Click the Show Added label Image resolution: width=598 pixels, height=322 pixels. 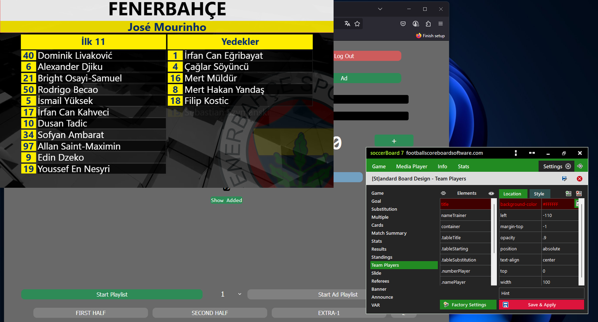(226, 200)
